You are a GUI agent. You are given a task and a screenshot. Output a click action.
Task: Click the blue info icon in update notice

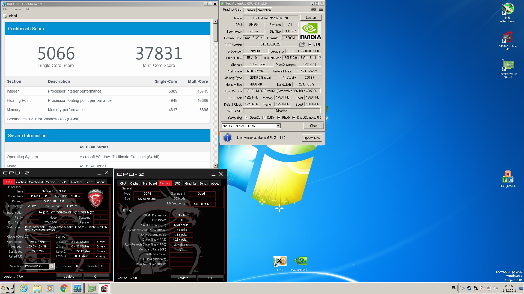[x=228, y=138]
